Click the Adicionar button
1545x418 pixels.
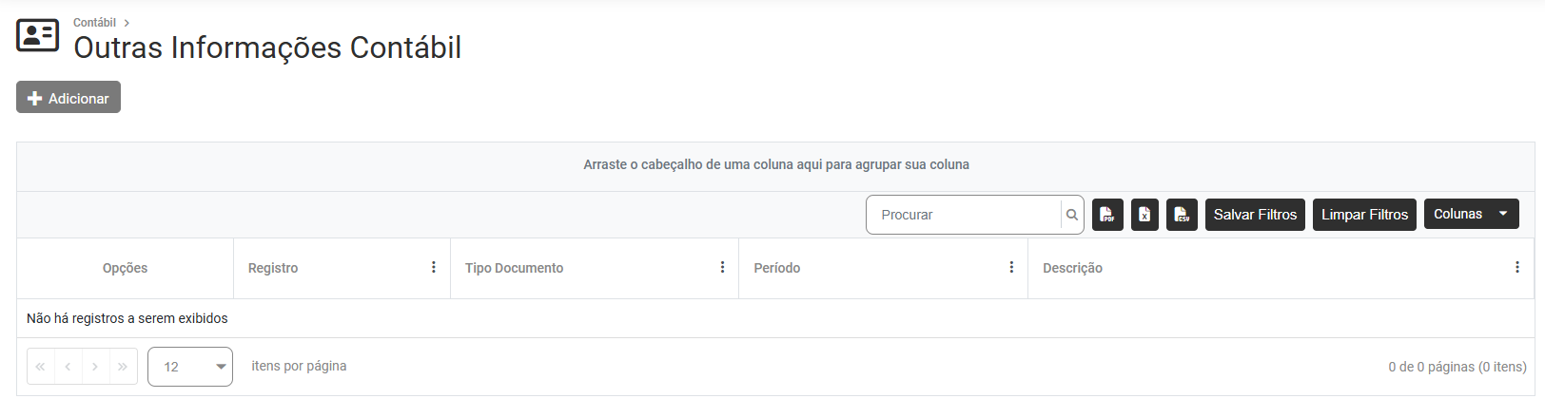click(68, 98)
